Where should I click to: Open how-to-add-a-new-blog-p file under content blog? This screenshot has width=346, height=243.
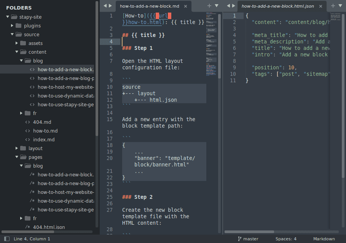click(x=66, y=78)
